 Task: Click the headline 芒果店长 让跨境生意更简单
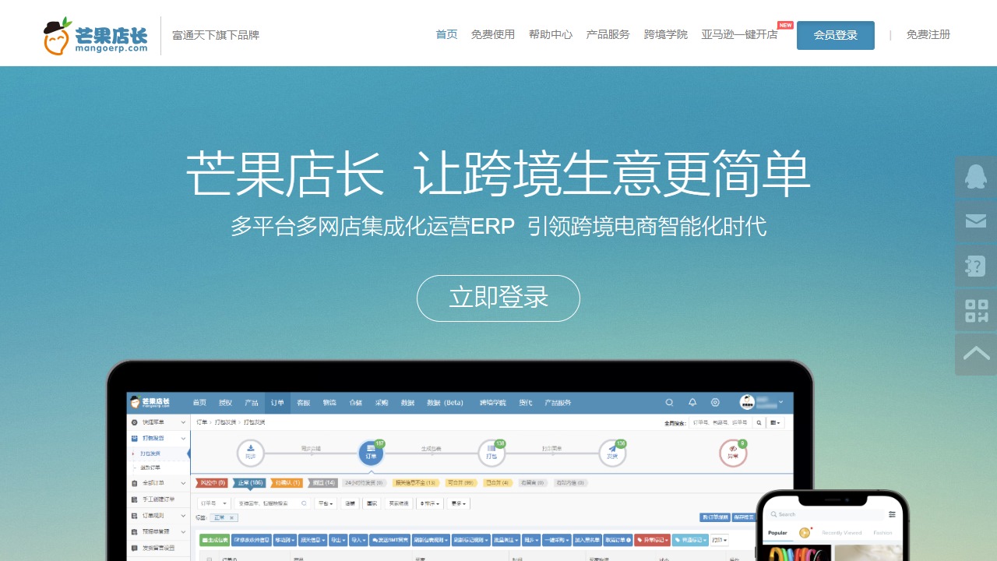click(x=498, y=174)
